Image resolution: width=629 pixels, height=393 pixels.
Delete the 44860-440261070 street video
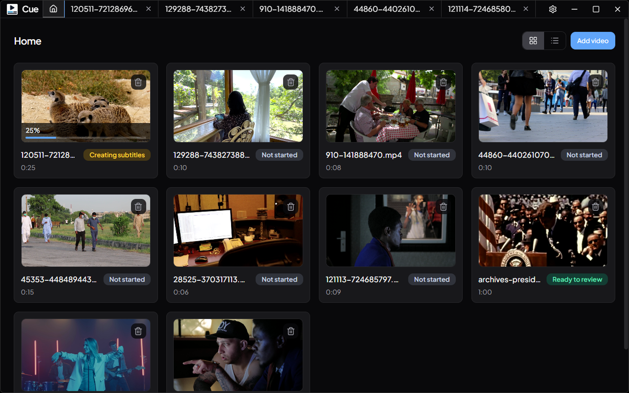pos(595,82)
